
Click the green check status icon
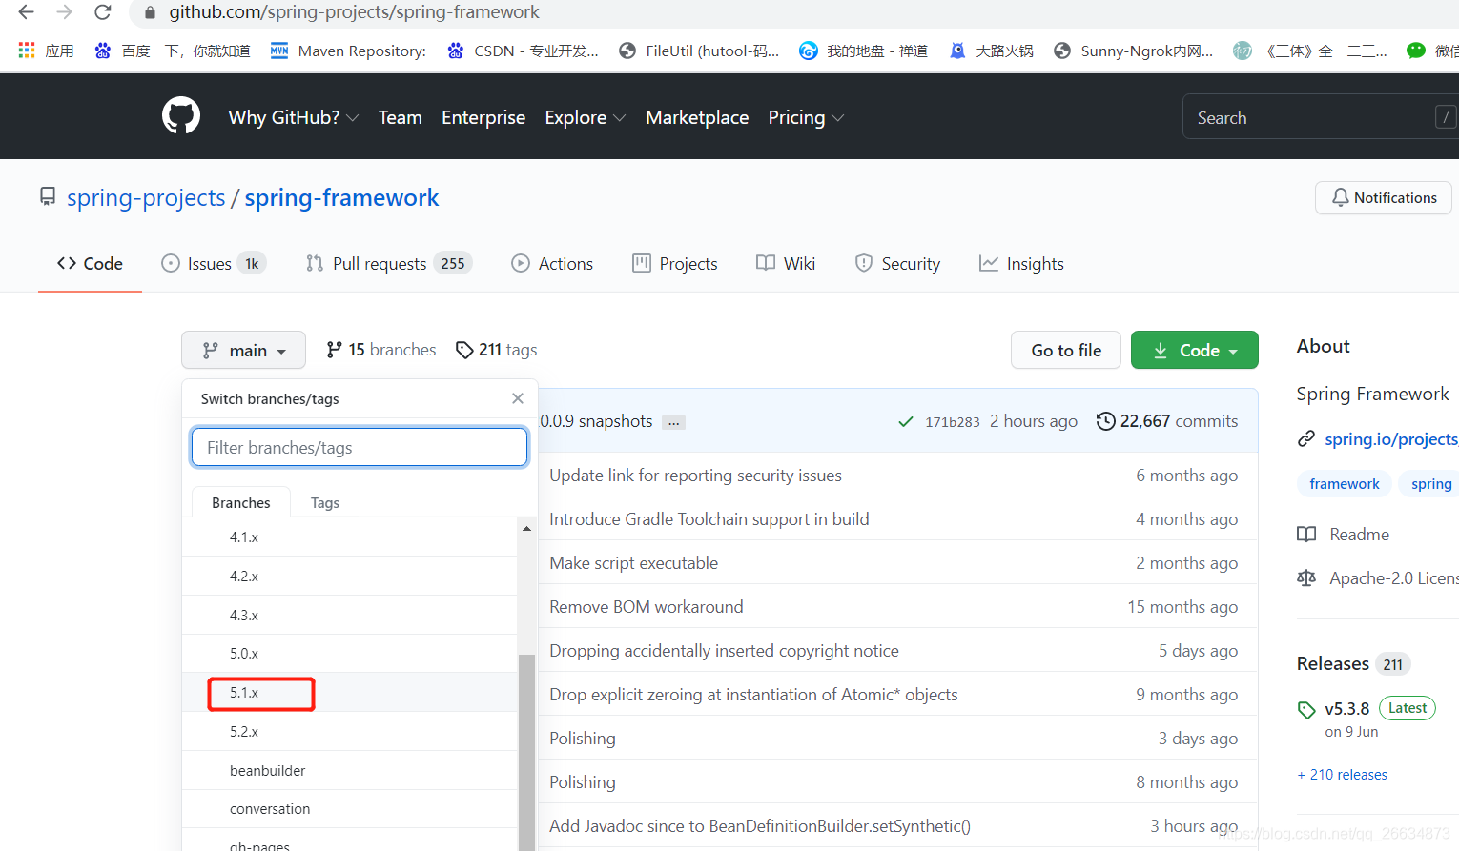906,421
